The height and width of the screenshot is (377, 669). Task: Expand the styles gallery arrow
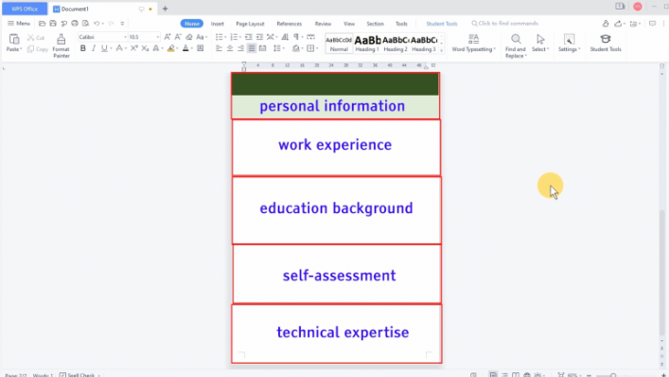(442, 50)
